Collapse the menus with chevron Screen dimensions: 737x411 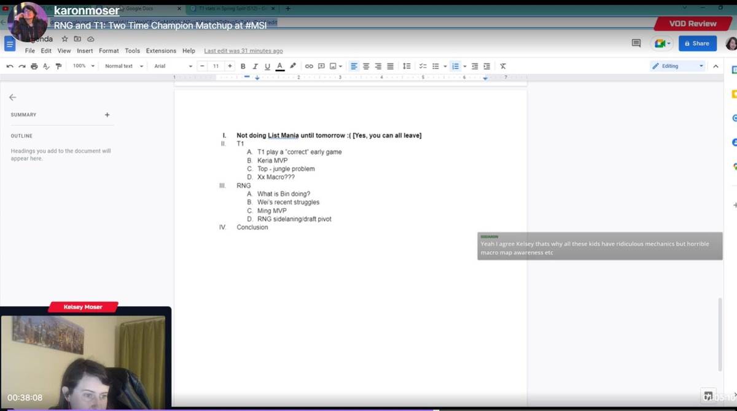(716, 66)
